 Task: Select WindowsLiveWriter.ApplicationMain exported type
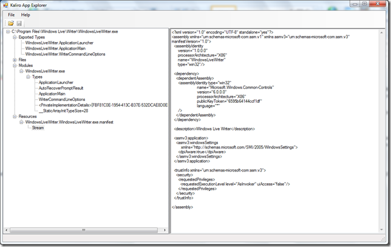click(55, 49)
